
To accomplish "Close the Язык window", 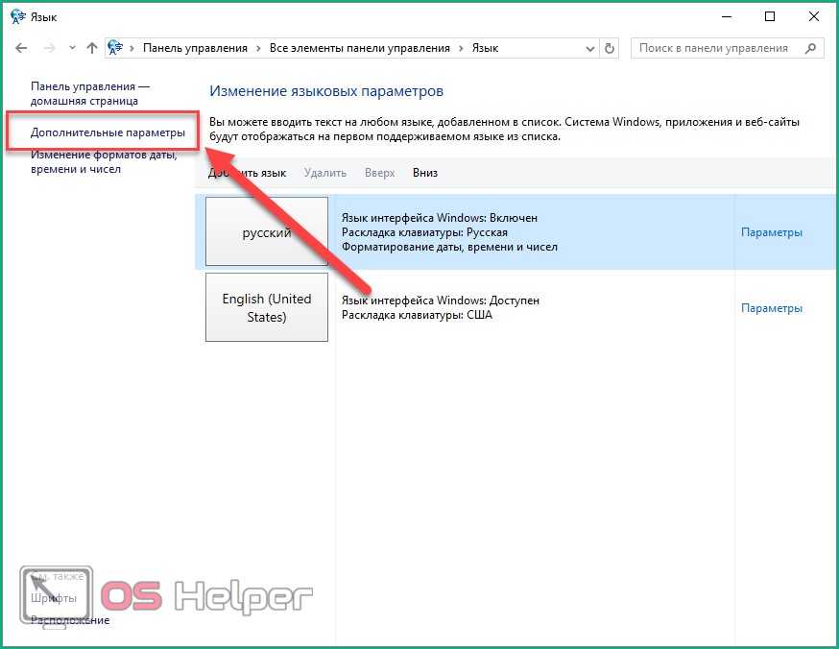I will point(813,16).
